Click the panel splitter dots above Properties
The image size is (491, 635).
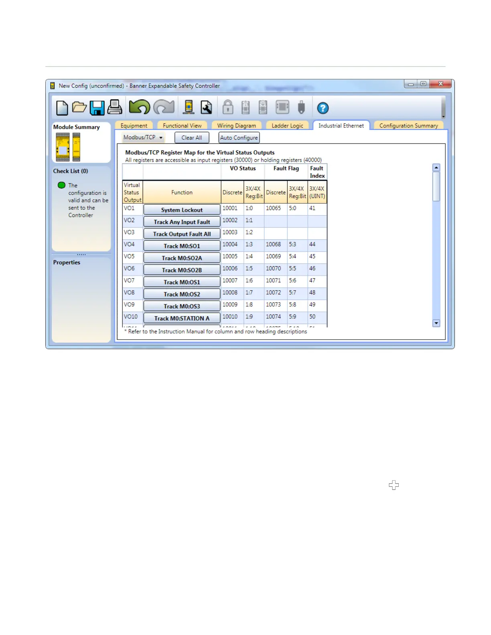(x=81, y=255)
